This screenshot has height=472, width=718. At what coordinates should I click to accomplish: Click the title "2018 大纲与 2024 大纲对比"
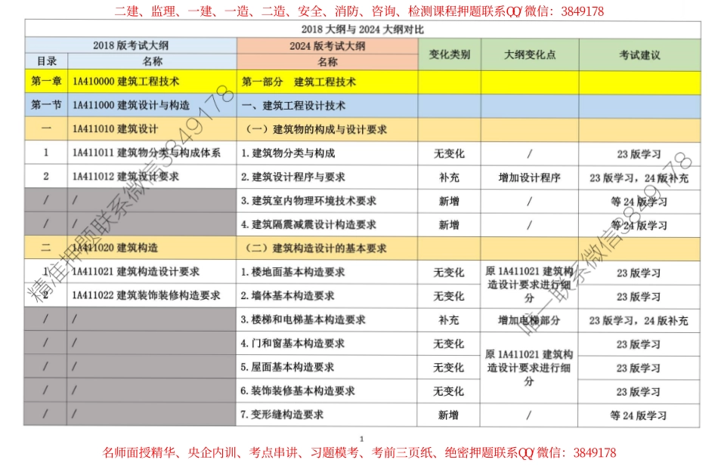click(x=362, y=29)
